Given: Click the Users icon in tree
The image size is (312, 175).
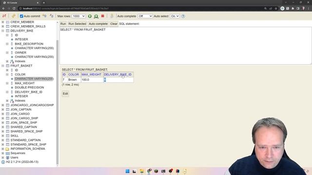Looking at the screenshot, I should [x=8, y=157].
